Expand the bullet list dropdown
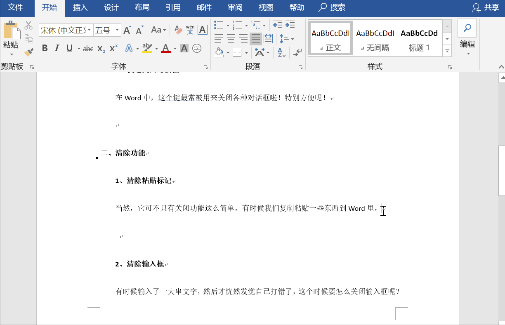Screen dimensions: 505x325 [x=227, y=26]
